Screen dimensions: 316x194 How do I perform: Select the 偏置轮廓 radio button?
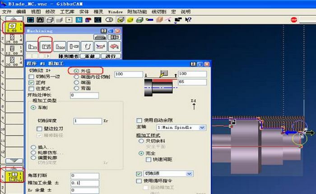pos(33,158)
